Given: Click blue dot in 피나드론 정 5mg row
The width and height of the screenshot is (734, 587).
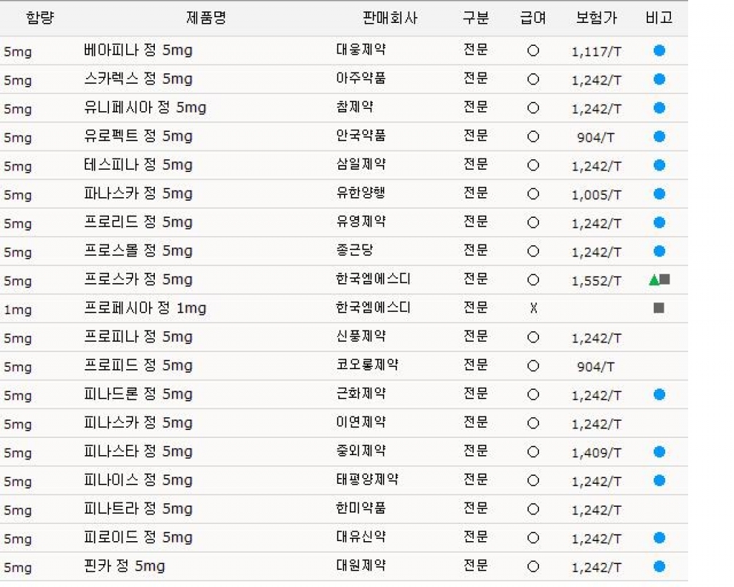Looking at the screenshot, I should coord(659,395).
